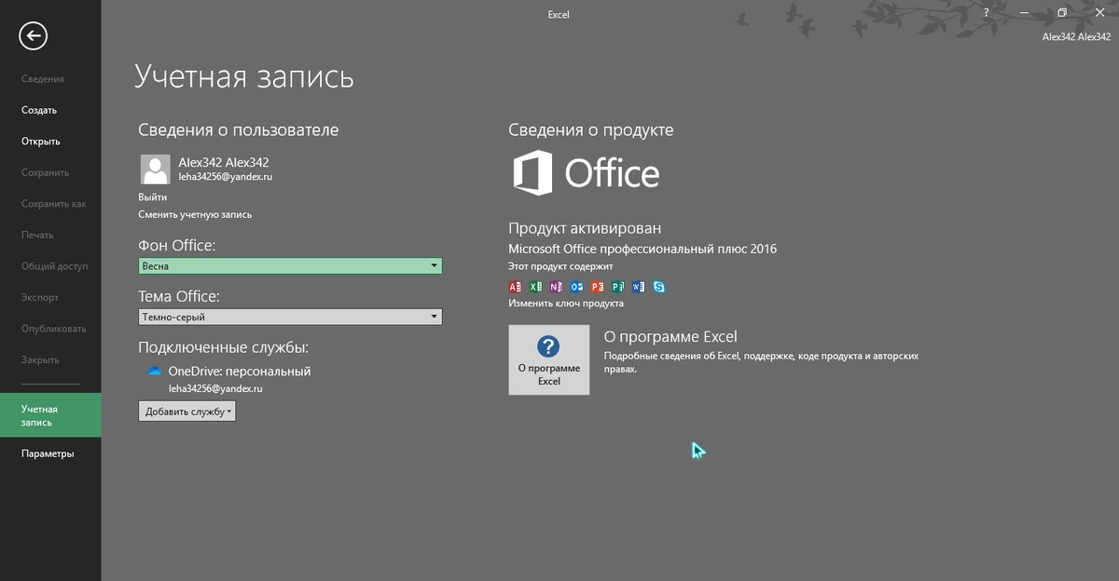Click the Выйти link

click(153, 197)
